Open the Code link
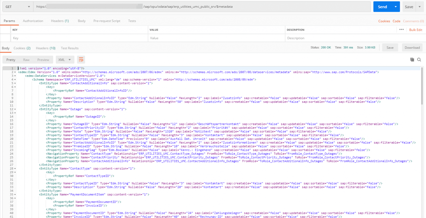Viewport: 426px width, 218px height. 396,21
